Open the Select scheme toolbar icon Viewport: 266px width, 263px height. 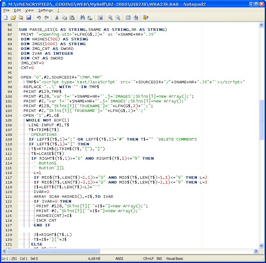128,17
